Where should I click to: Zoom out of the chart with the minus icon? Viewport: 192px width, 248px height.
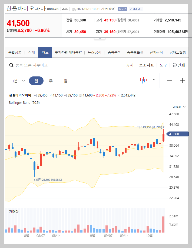(x=170, y=80)
